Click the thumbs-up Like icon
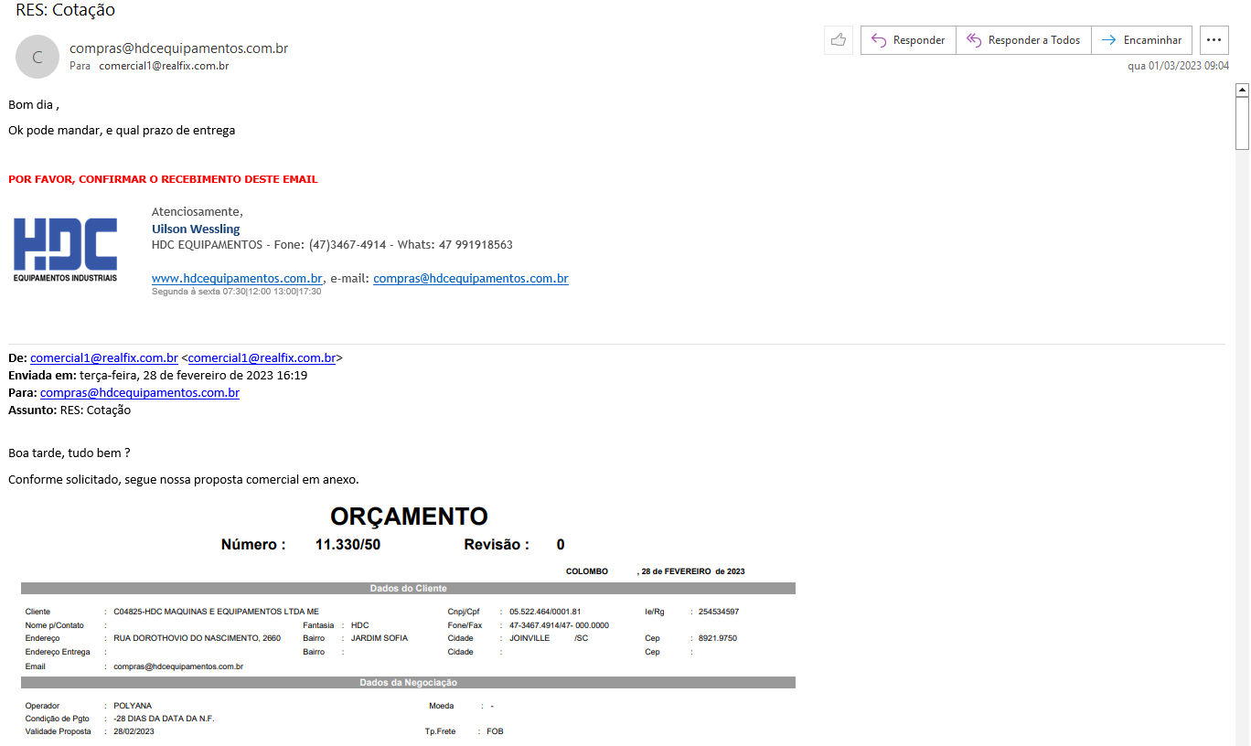Viewport: 1251px width, 746px height. coord(838,40)
